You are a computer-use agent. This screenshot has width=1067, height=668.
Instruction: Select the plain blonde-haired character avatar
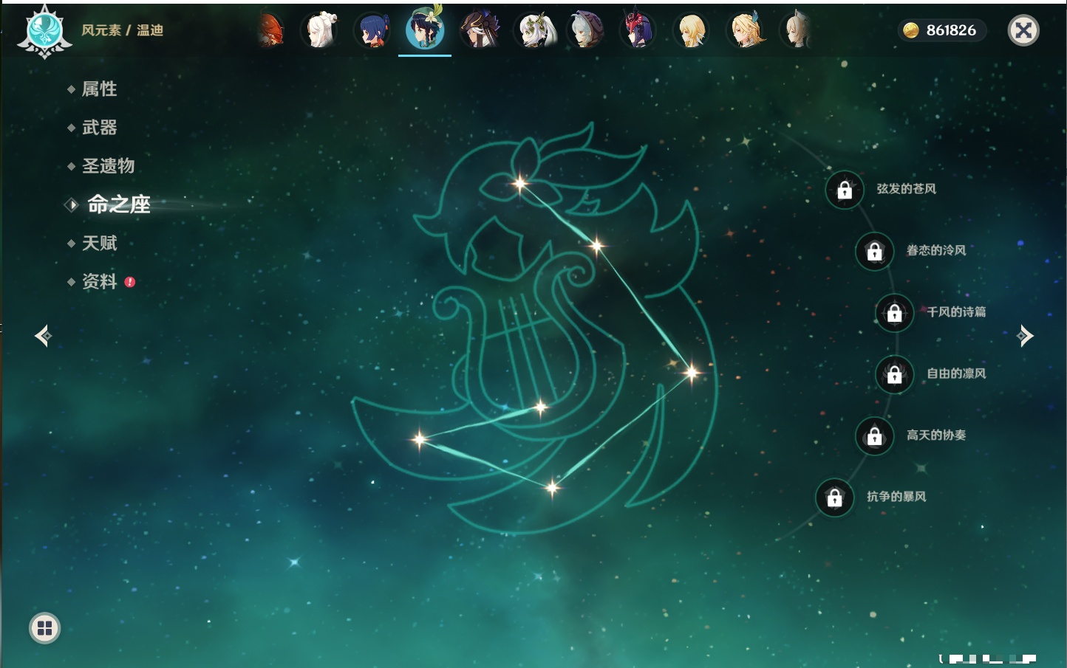tap(692, 30)
